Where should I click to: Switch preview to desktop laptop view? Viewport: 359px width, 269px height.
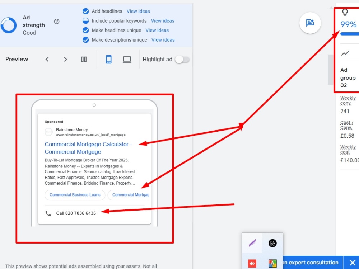pyautogui.click(x=127, y=60)
